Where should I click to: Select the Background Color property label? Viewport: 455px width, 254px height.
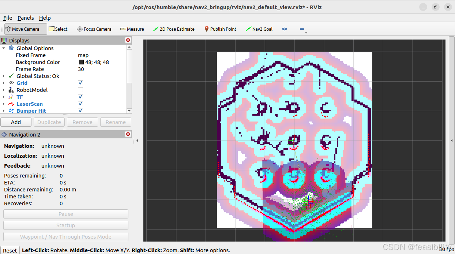tap(38, 62)
